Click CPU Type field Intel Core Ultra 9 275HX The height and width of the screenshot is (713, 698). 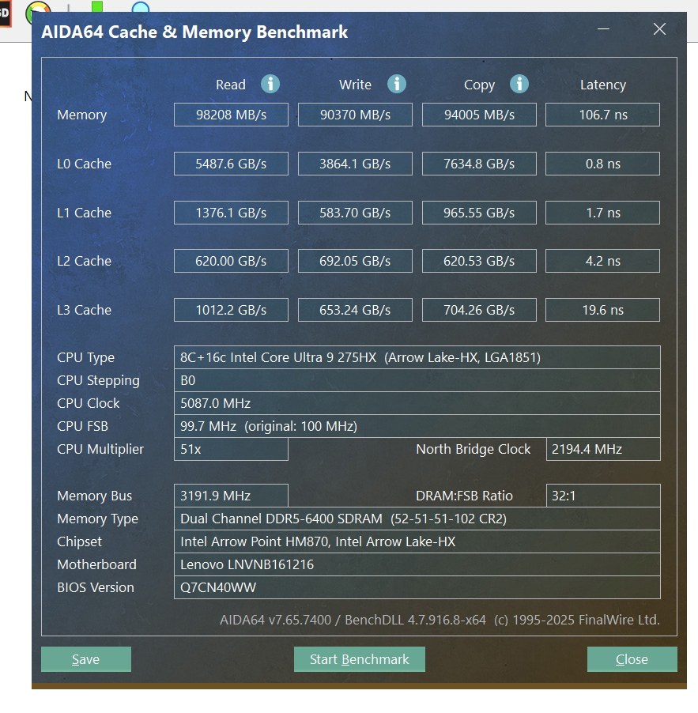click(417, 357)
